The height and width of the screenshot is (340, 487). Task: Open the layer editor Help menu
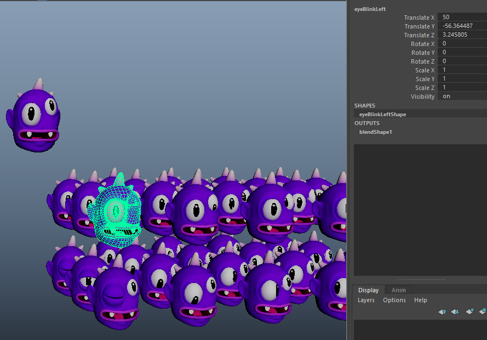421,300
